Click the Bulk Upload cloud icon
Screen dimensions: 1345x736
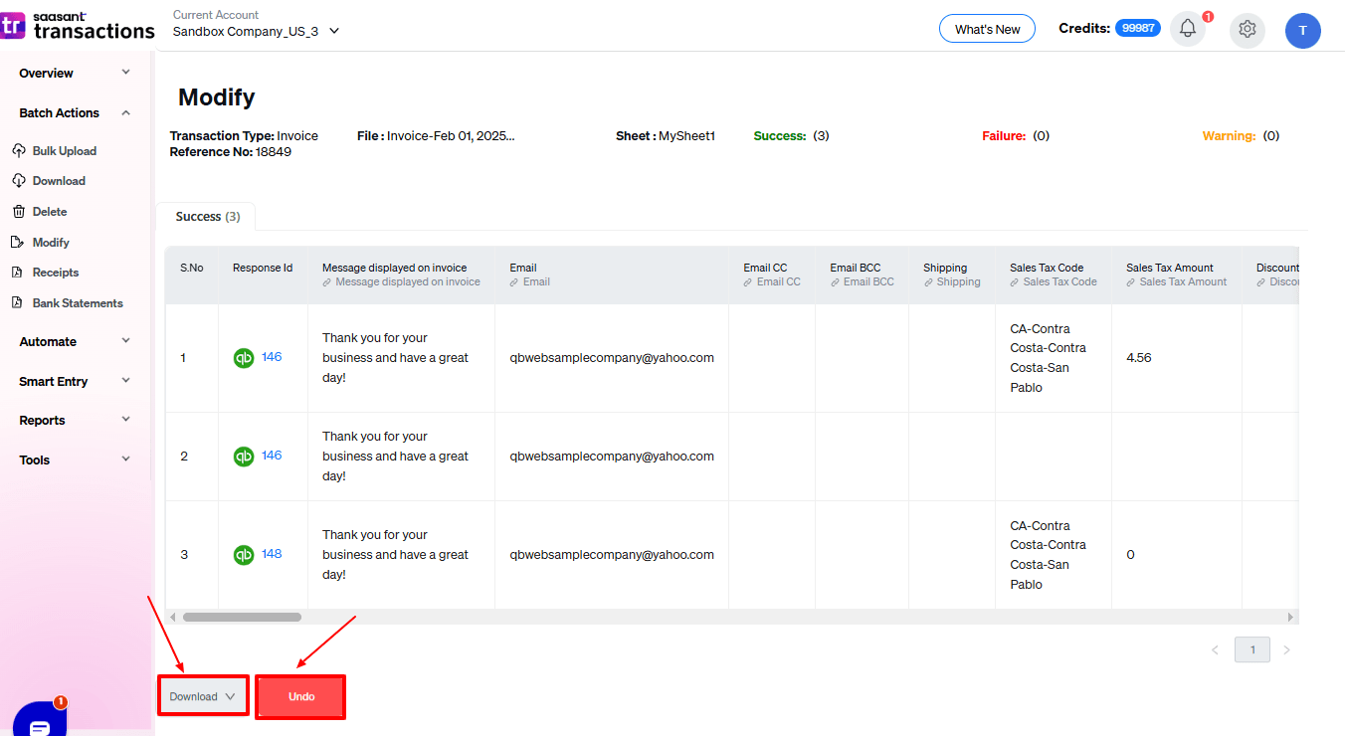(18, 151)
